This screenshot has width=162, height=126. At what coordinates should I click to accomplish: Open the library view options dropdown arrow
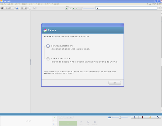30,8
